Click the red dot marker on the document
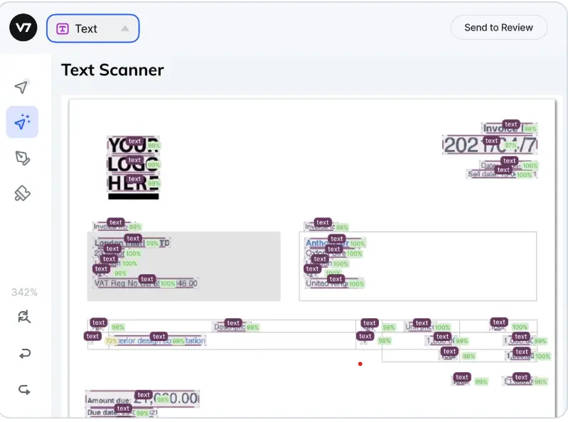 (x=360, y=364)
